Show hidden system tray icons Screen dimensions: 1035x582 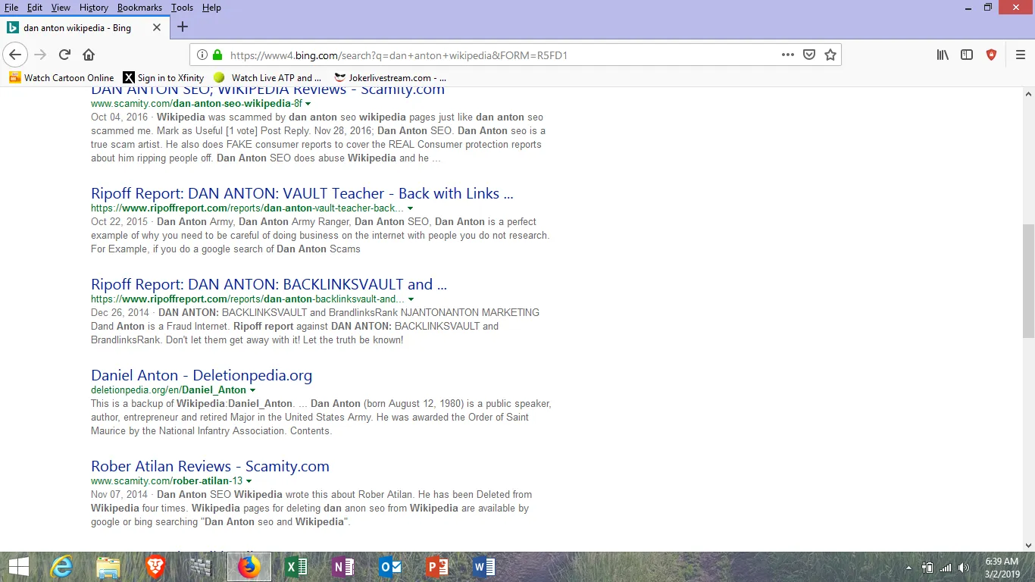909,568
